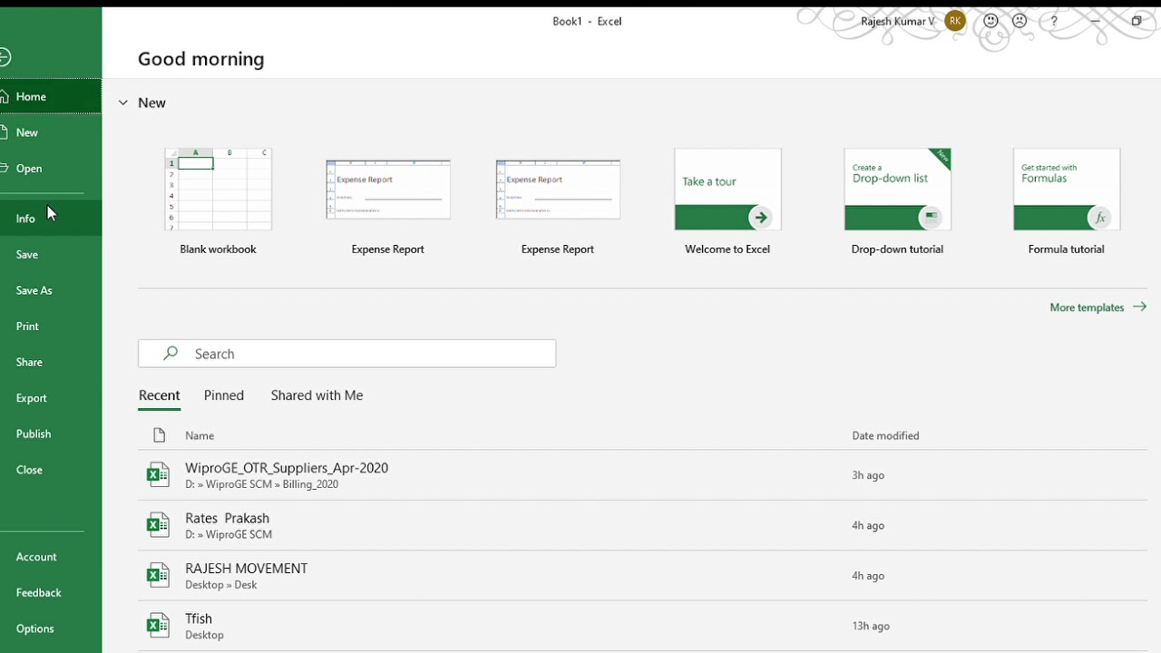Click the path 'D: » WiproGE SCM » Billing_2020'
Image resolution: width=1161 pixels, height=653 pixels.
coord(261,484)
